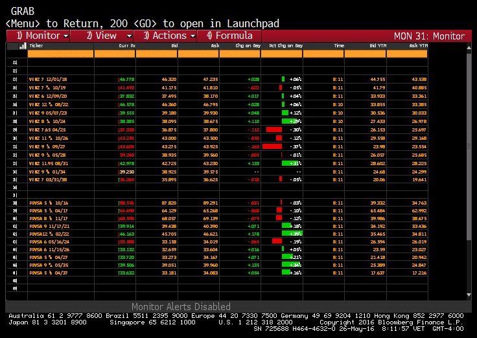Select the PDVSA 6 11/15/26 ticker
The height and width of the screenshot is (338, 477).
50,250
